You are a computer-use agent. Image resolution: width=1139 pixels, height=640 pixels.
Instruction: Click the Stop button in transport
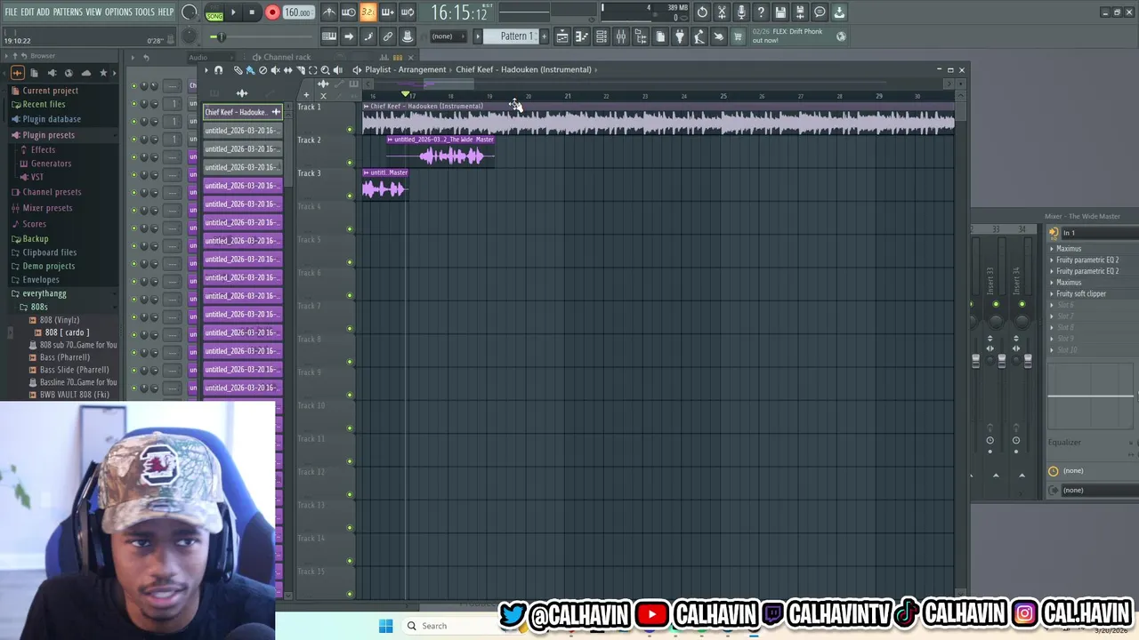coord(252,12)
